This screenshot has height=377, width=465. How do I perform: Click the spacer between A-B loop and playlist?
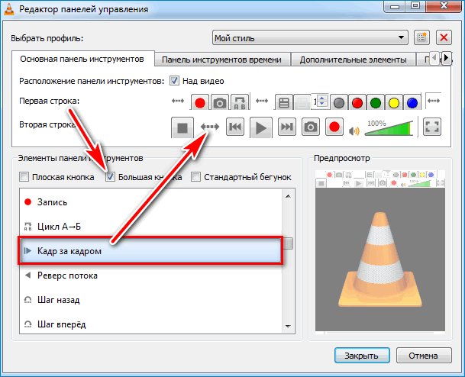[262, 101]
